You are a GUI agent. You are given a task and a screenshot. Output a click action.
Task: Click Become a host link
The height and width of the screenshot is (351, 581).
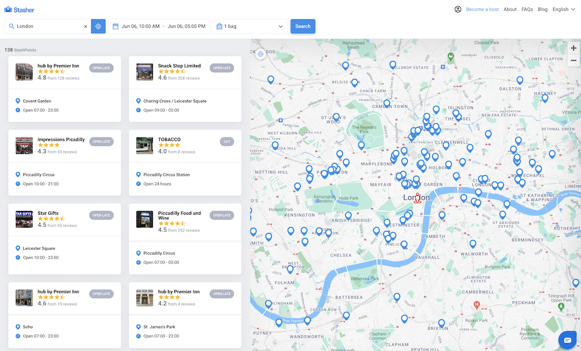click(482, 9)
